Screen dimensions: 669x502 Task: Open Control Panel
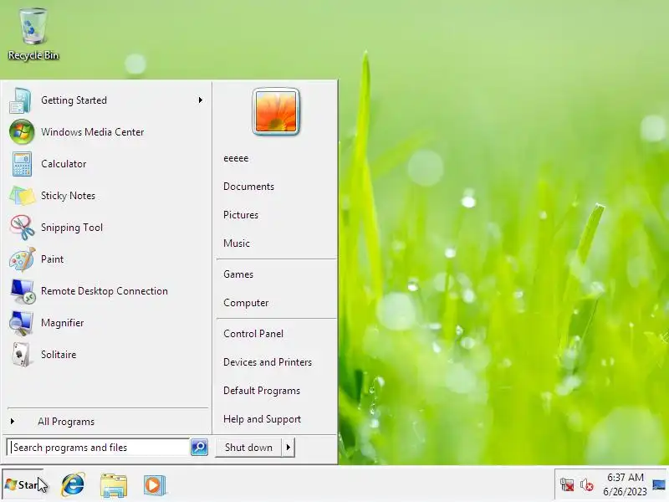click(253, 333)
